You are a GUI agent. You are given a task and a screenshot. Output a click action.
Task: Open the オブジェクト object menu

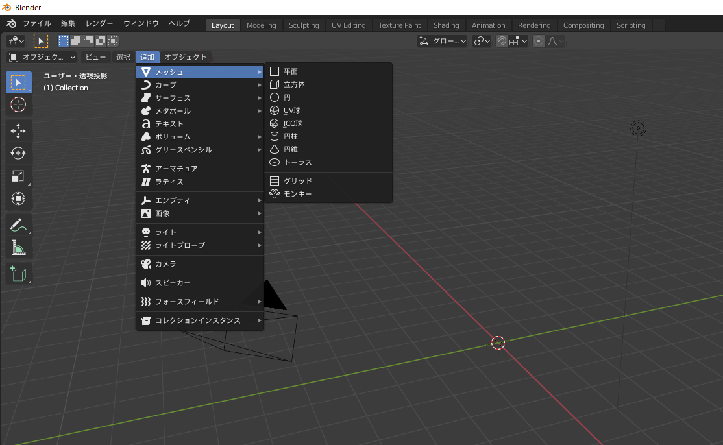[186, 57]
